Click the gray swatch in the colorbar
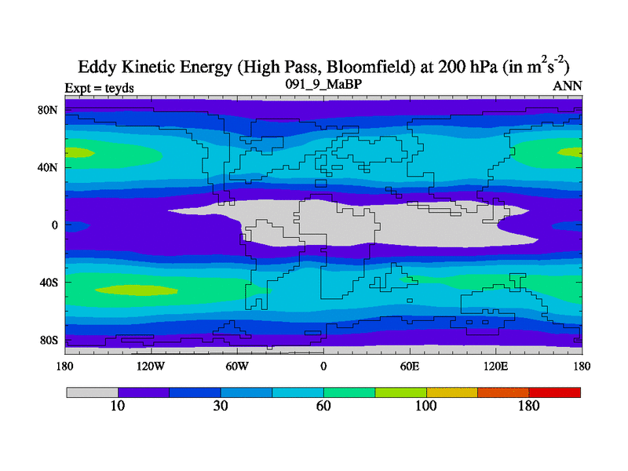The image size is (628, 471). tap(92, 392)
